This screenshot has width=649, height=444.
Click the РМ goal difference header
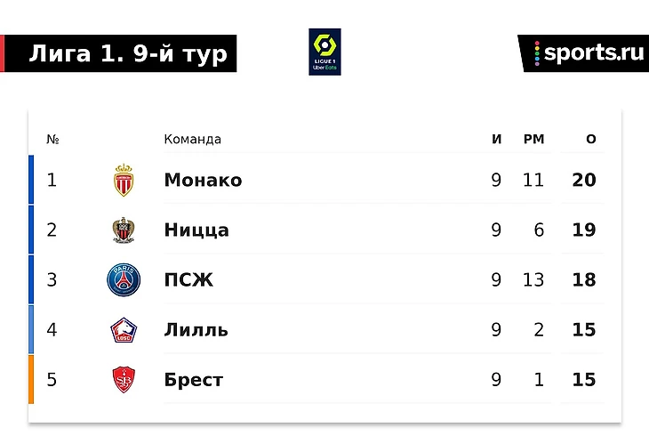pyautogui.click(x=533, y=140)
